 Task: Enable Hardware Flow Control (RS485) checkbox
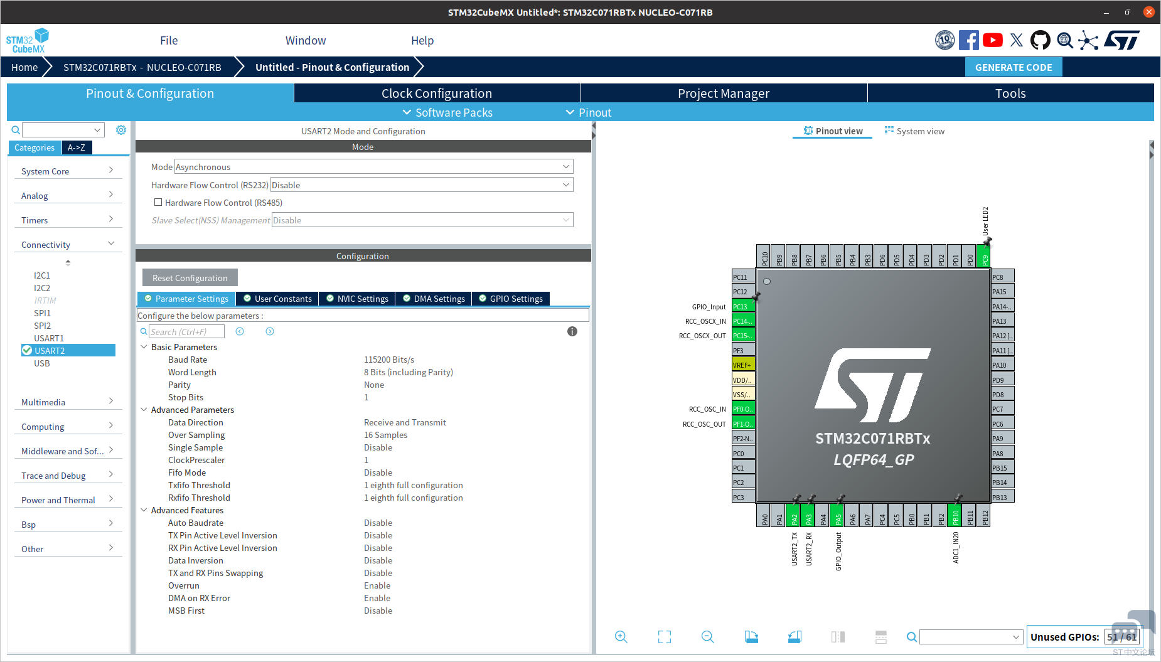(x=158, y=203)
